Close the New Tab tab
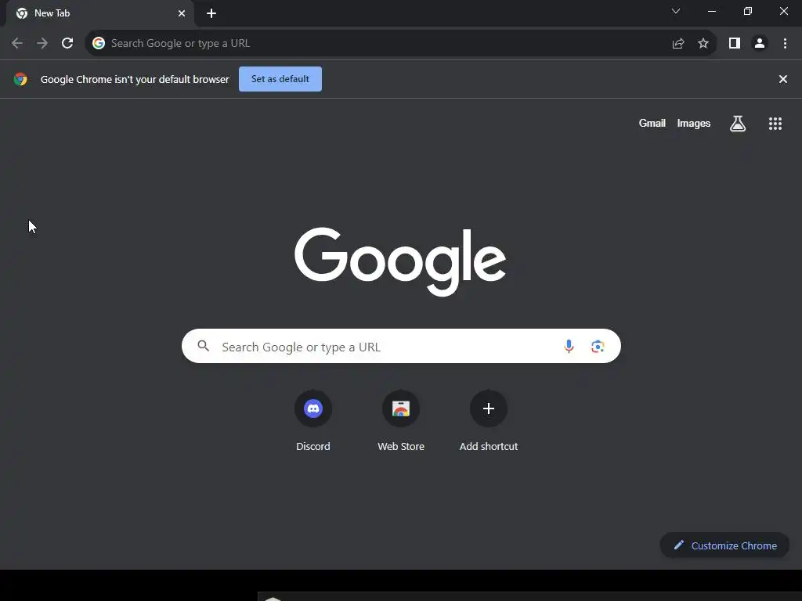 [x=182, y=13]
